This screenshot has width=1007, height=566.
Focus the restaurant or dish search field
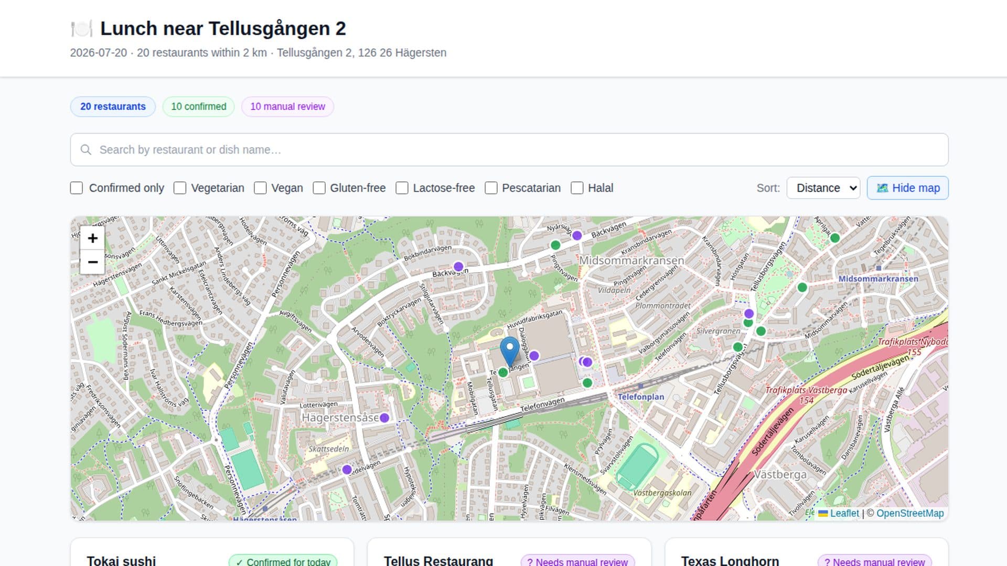click(x=509, y=150)
